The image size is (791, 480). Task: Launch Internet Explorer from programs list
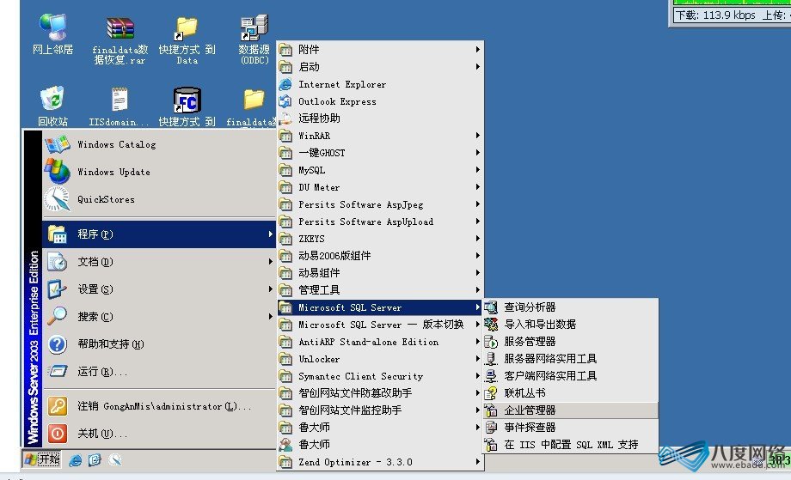tap(380, 84)
